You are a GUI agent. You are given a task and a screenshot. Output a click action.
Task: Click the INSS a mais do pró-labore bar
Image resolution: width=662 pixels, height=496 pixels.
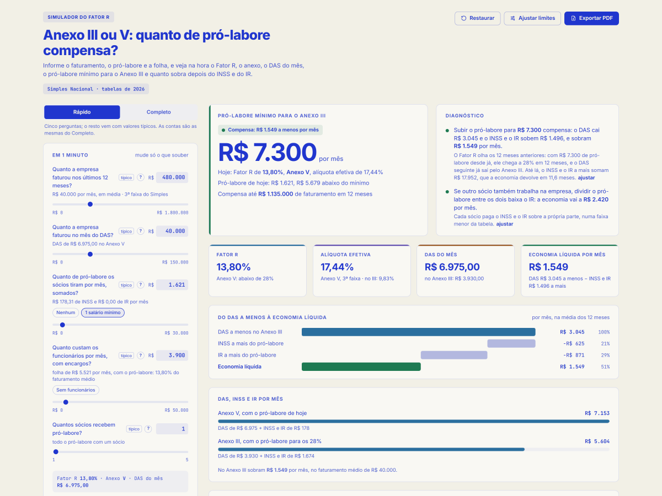(x=511, y=343)
